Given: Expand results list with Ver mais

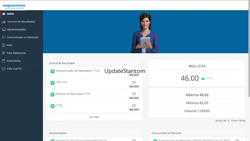Looking at the screenshot, I should point(94,117).
